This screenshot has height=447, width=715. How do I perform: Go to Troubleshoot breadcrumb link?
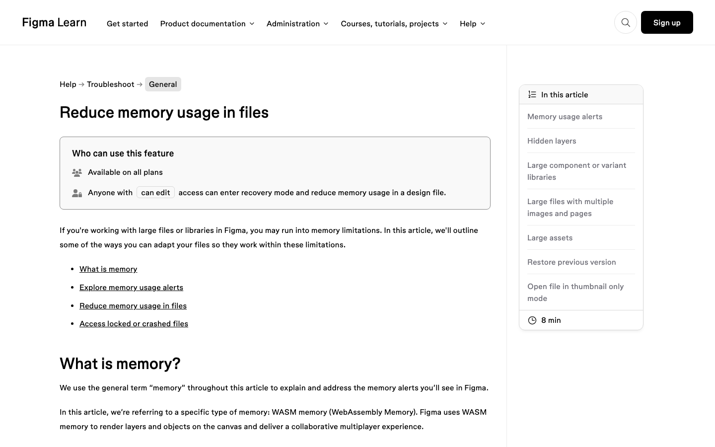[x=111, y=84]
